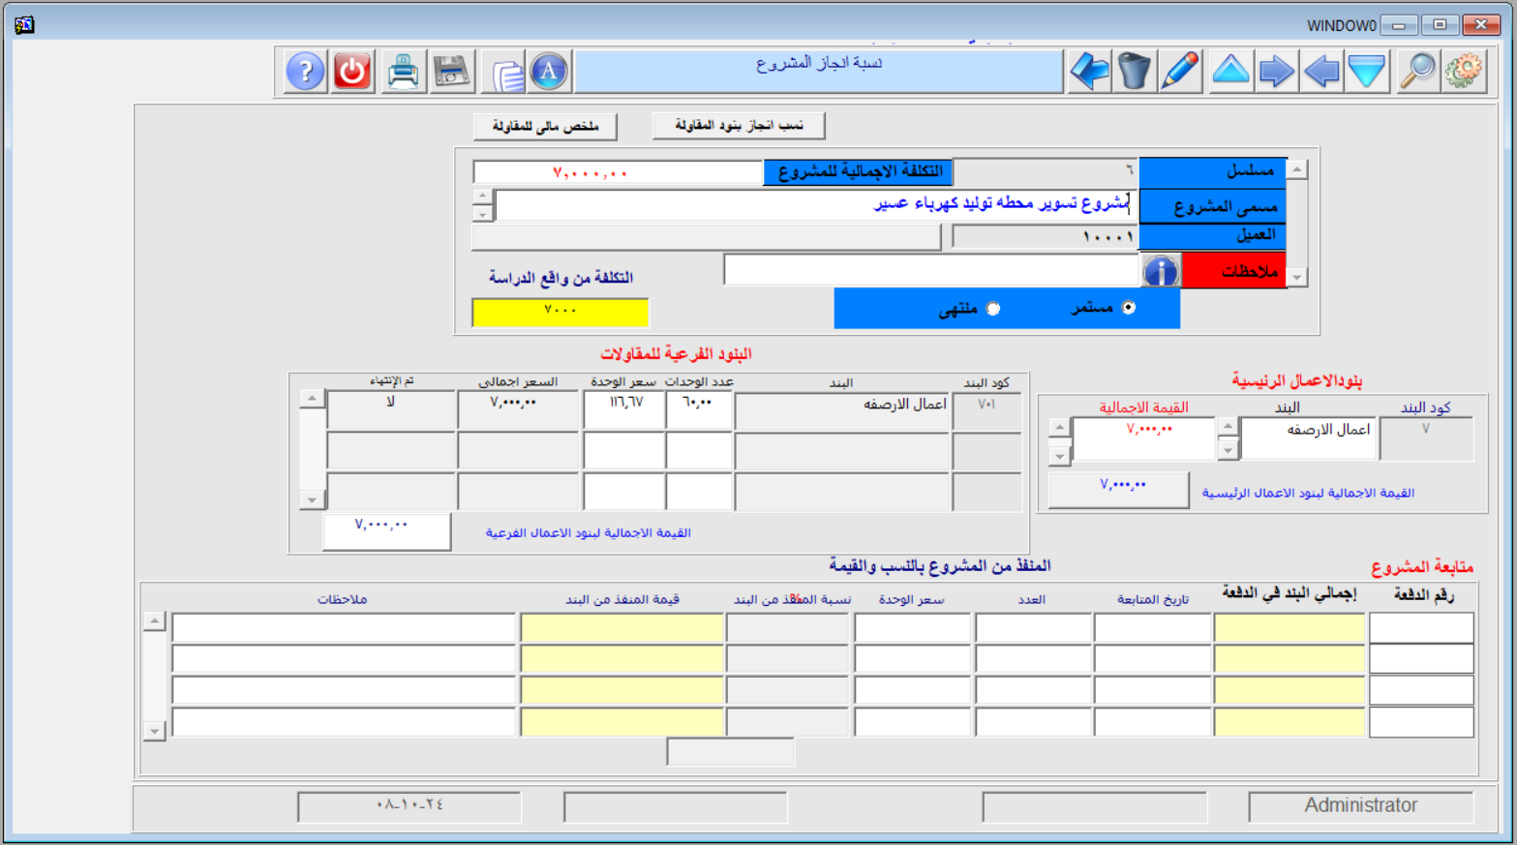This screenshot has height=845, width=1517.
Task: Click the gear settings icon
Action: coord(1464,72)
